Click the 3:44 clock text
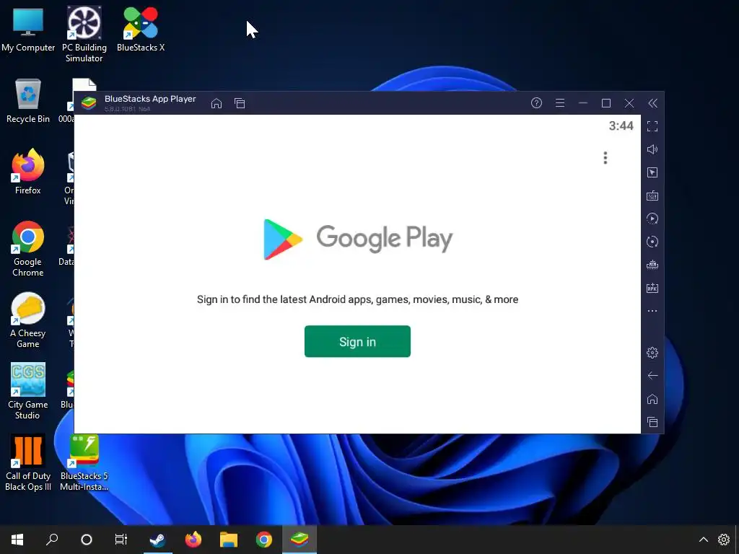 [621, 126]
